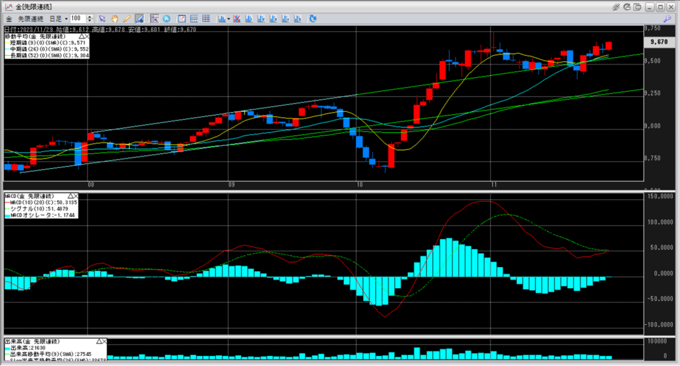The image size is (680, 366).
Task: Apply chart template number 1
Action: (x=249, y=19)
